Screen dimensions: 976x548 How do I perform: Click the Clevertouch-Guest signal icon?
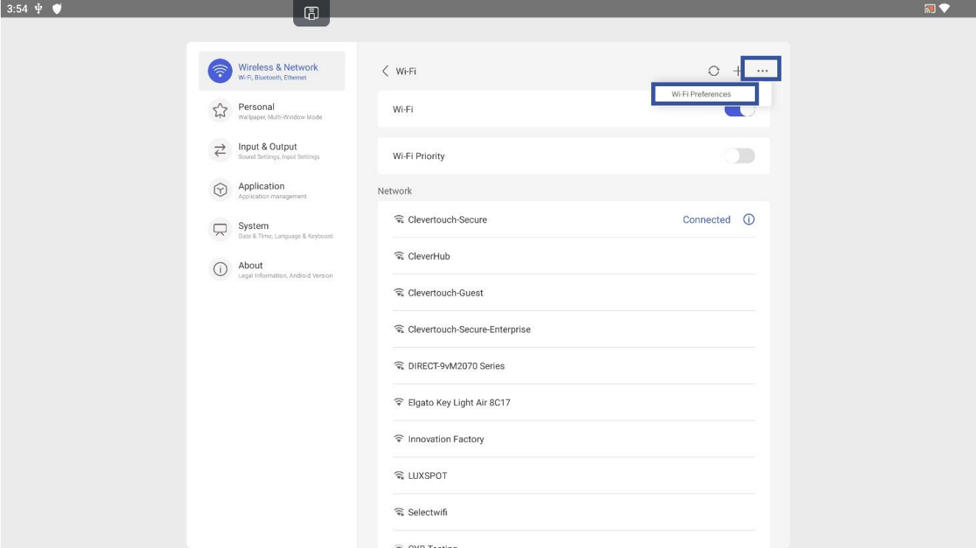(399, 292)
